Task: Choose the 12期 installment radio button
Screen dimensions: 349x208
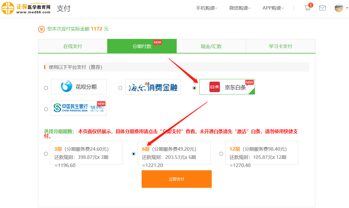Action: (221, 154)
